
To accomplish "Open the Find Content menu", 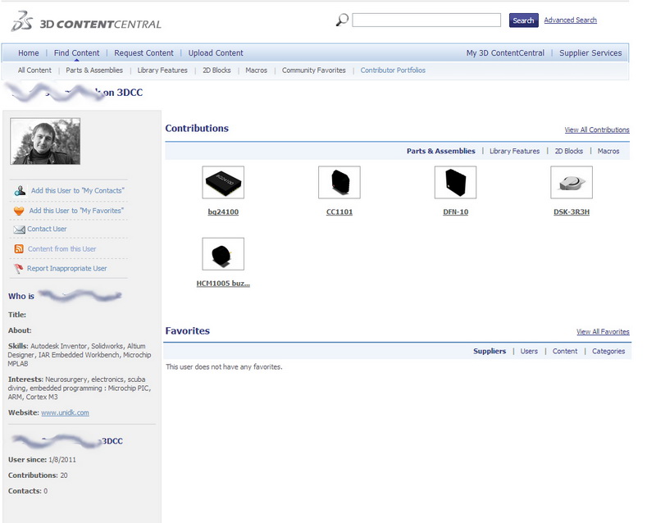I will click(76, 53).
